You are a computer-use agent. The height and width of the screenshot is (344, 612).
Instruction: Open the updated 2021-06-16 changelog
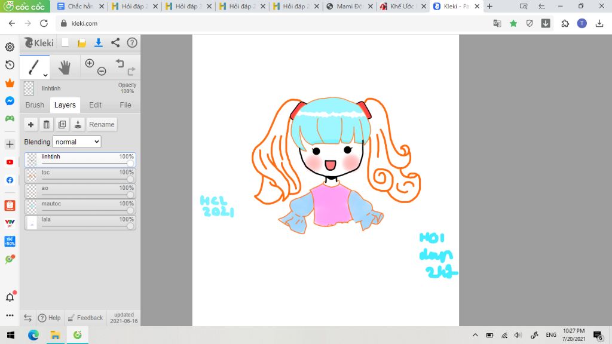[x=124, y=318]
